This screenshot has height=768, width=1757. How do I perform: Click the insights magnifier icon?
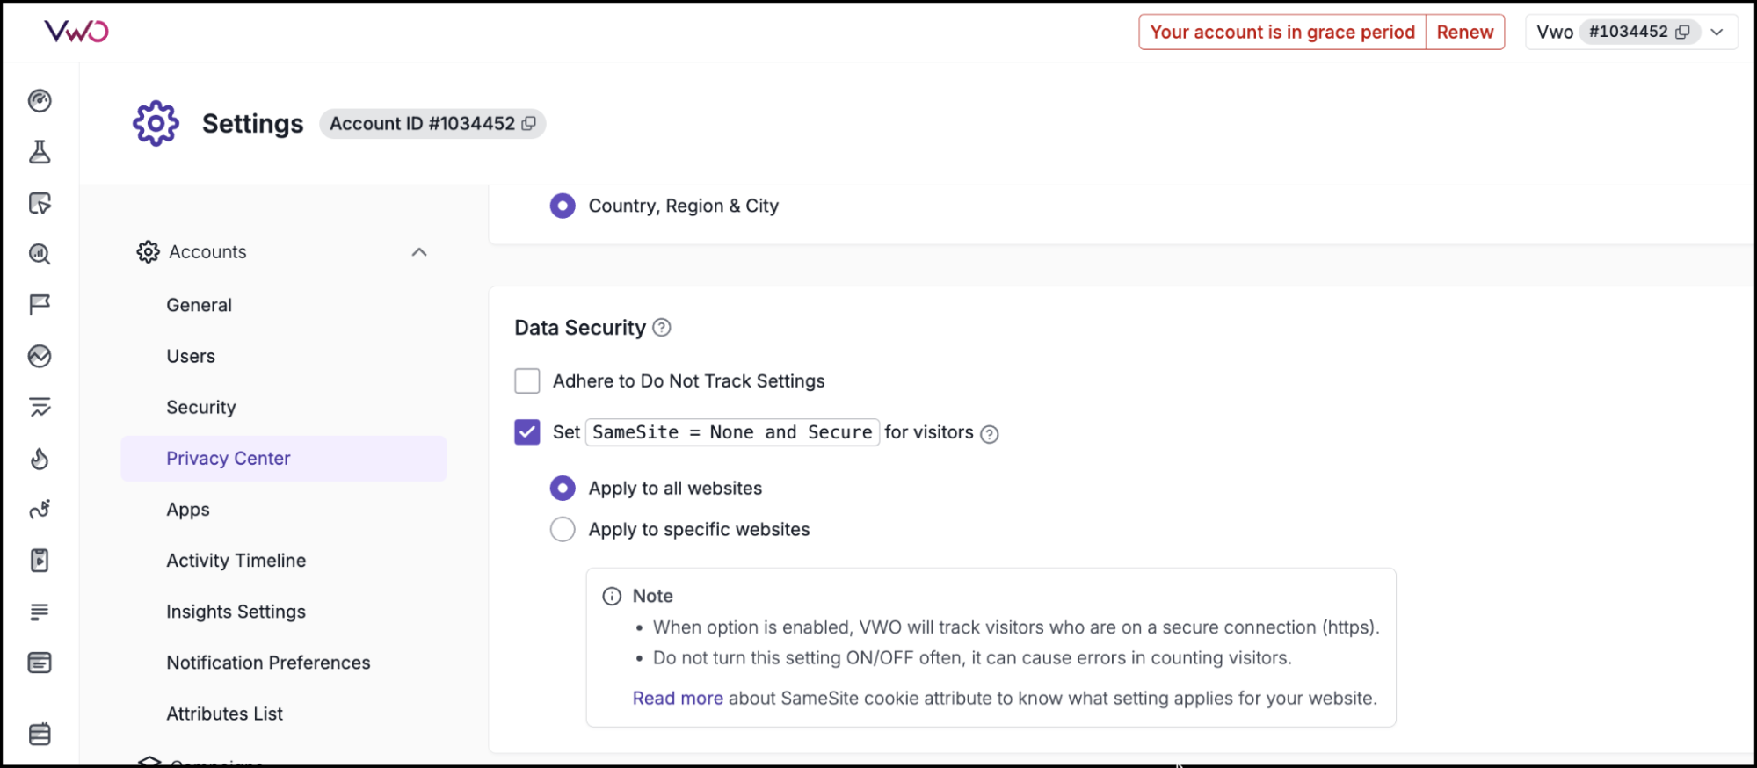pyautogui.click(x=40, y=254)
